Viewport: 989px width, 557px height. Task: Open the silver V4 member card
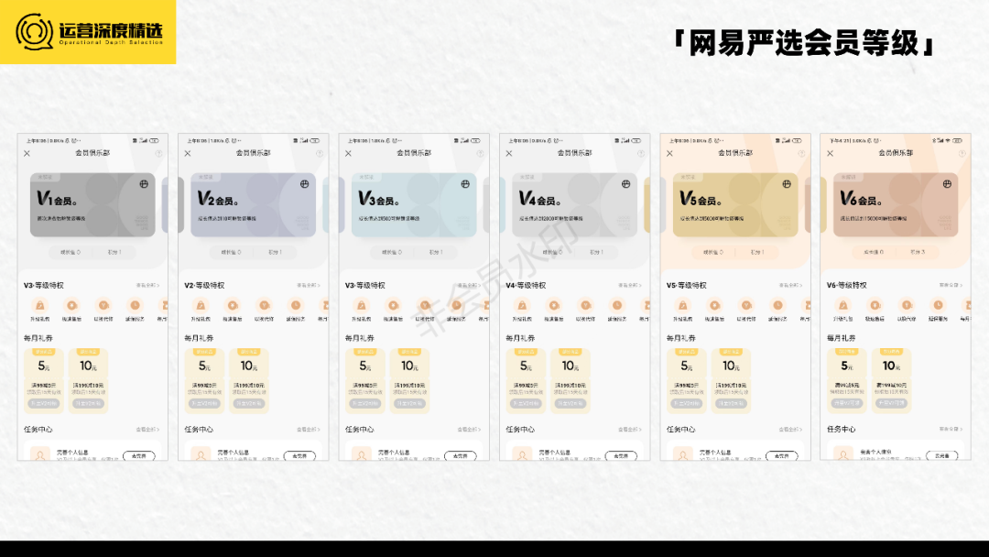(574, 205)
